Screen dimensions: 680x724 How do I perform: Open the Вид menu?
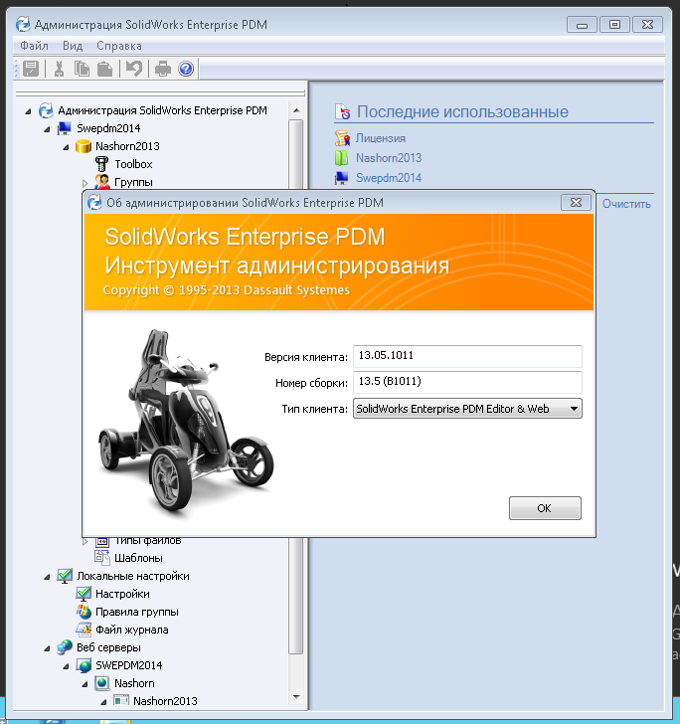(x=73, y=46)
